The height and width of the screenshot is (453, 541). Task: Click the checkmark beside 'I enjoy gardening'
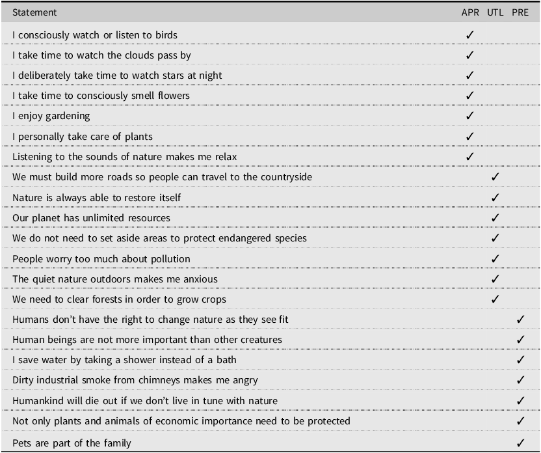click(x=469, y=116)
